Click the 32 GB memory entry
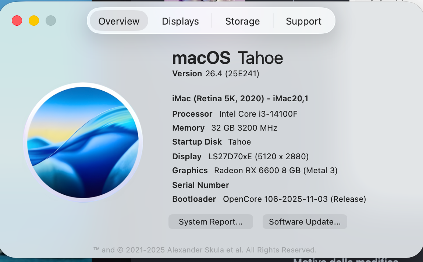This screenshot has height=262, width=423. [244, 128]
